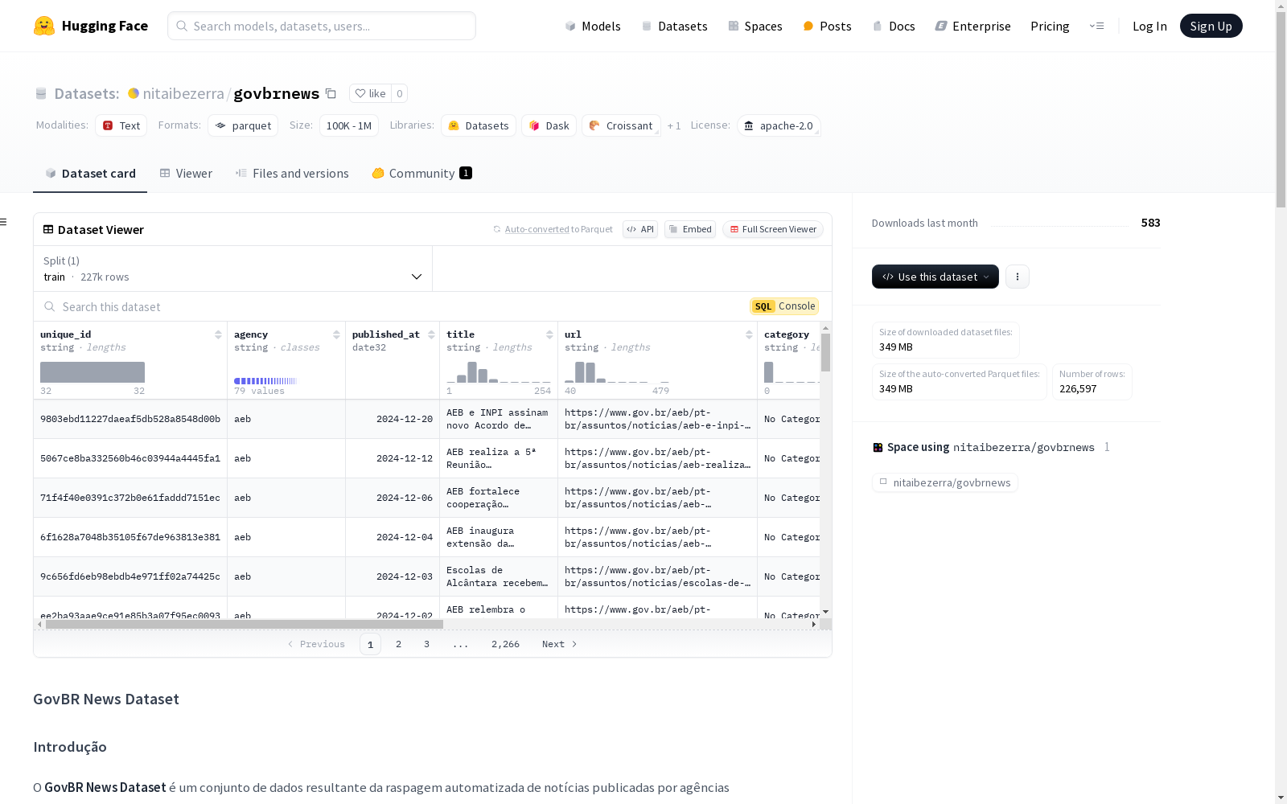Click the search models input field
The image size is (1287, 804).
click(322, 26)
